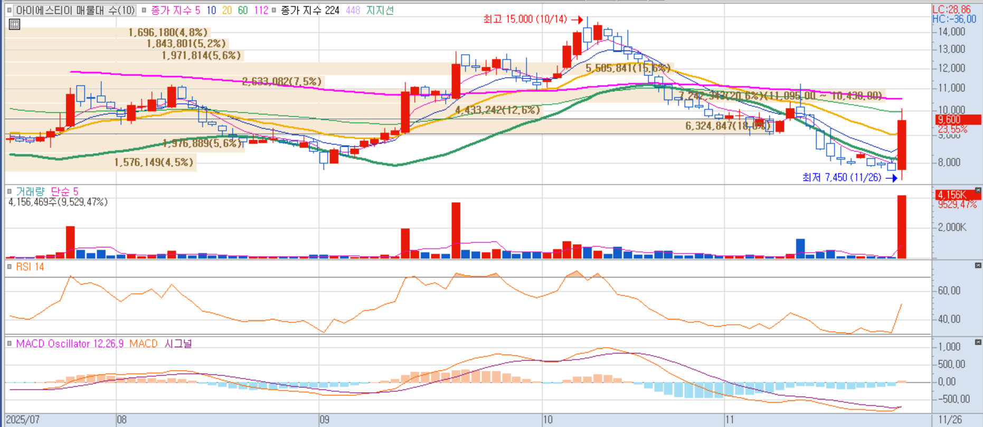Click the 11/26 date axis label
Image resolution: width=983 pixels, height=427 pixels.
(x=950, y=420)
